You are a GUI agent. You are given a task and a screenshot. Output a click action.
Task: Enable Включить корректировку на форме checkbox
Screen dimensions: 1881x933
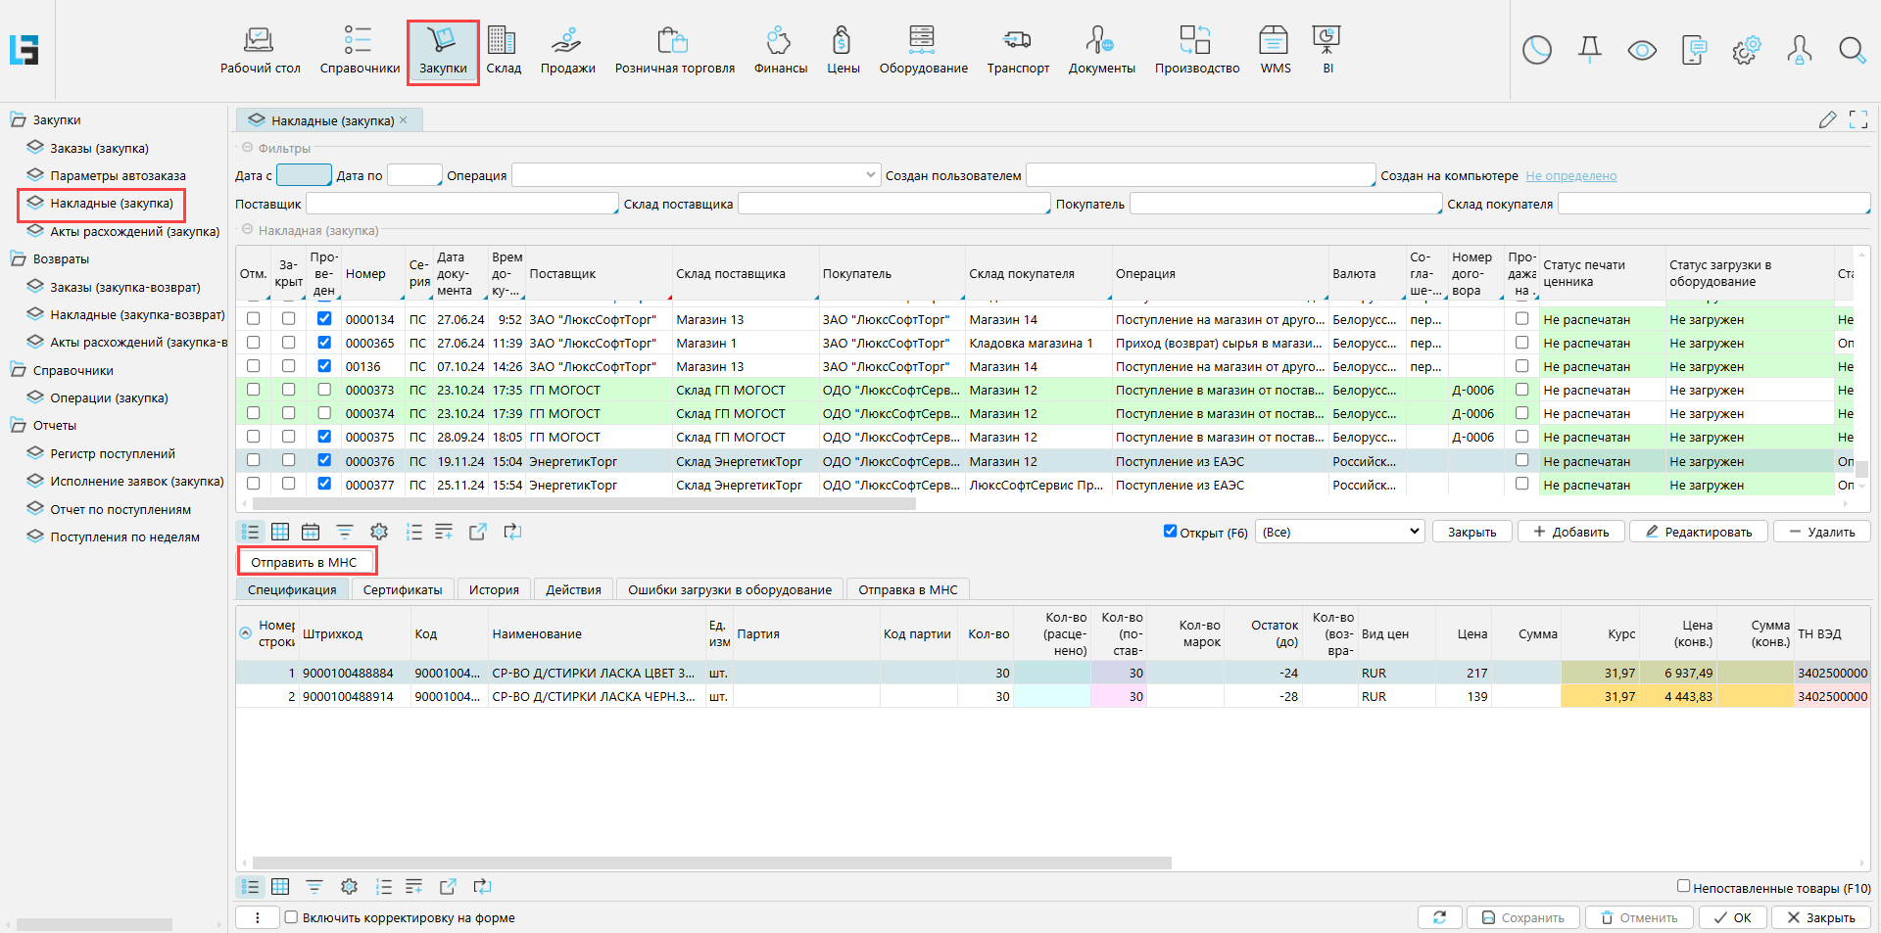[x=291, y=917]
